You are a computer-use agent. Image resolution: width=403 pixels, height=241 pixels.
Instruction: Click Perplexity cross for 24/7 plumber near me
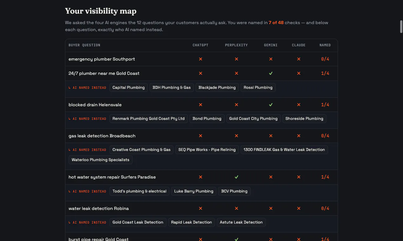236,73
